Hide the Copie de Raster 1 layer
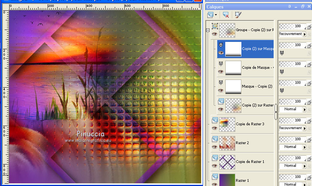Viewport: 312px width, 186px height. point(214,166)
